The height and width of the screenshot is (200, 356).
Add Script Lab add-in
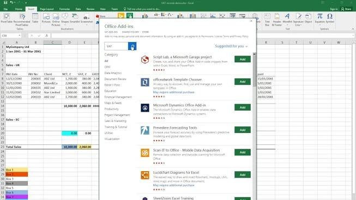(x=243, y=59)
